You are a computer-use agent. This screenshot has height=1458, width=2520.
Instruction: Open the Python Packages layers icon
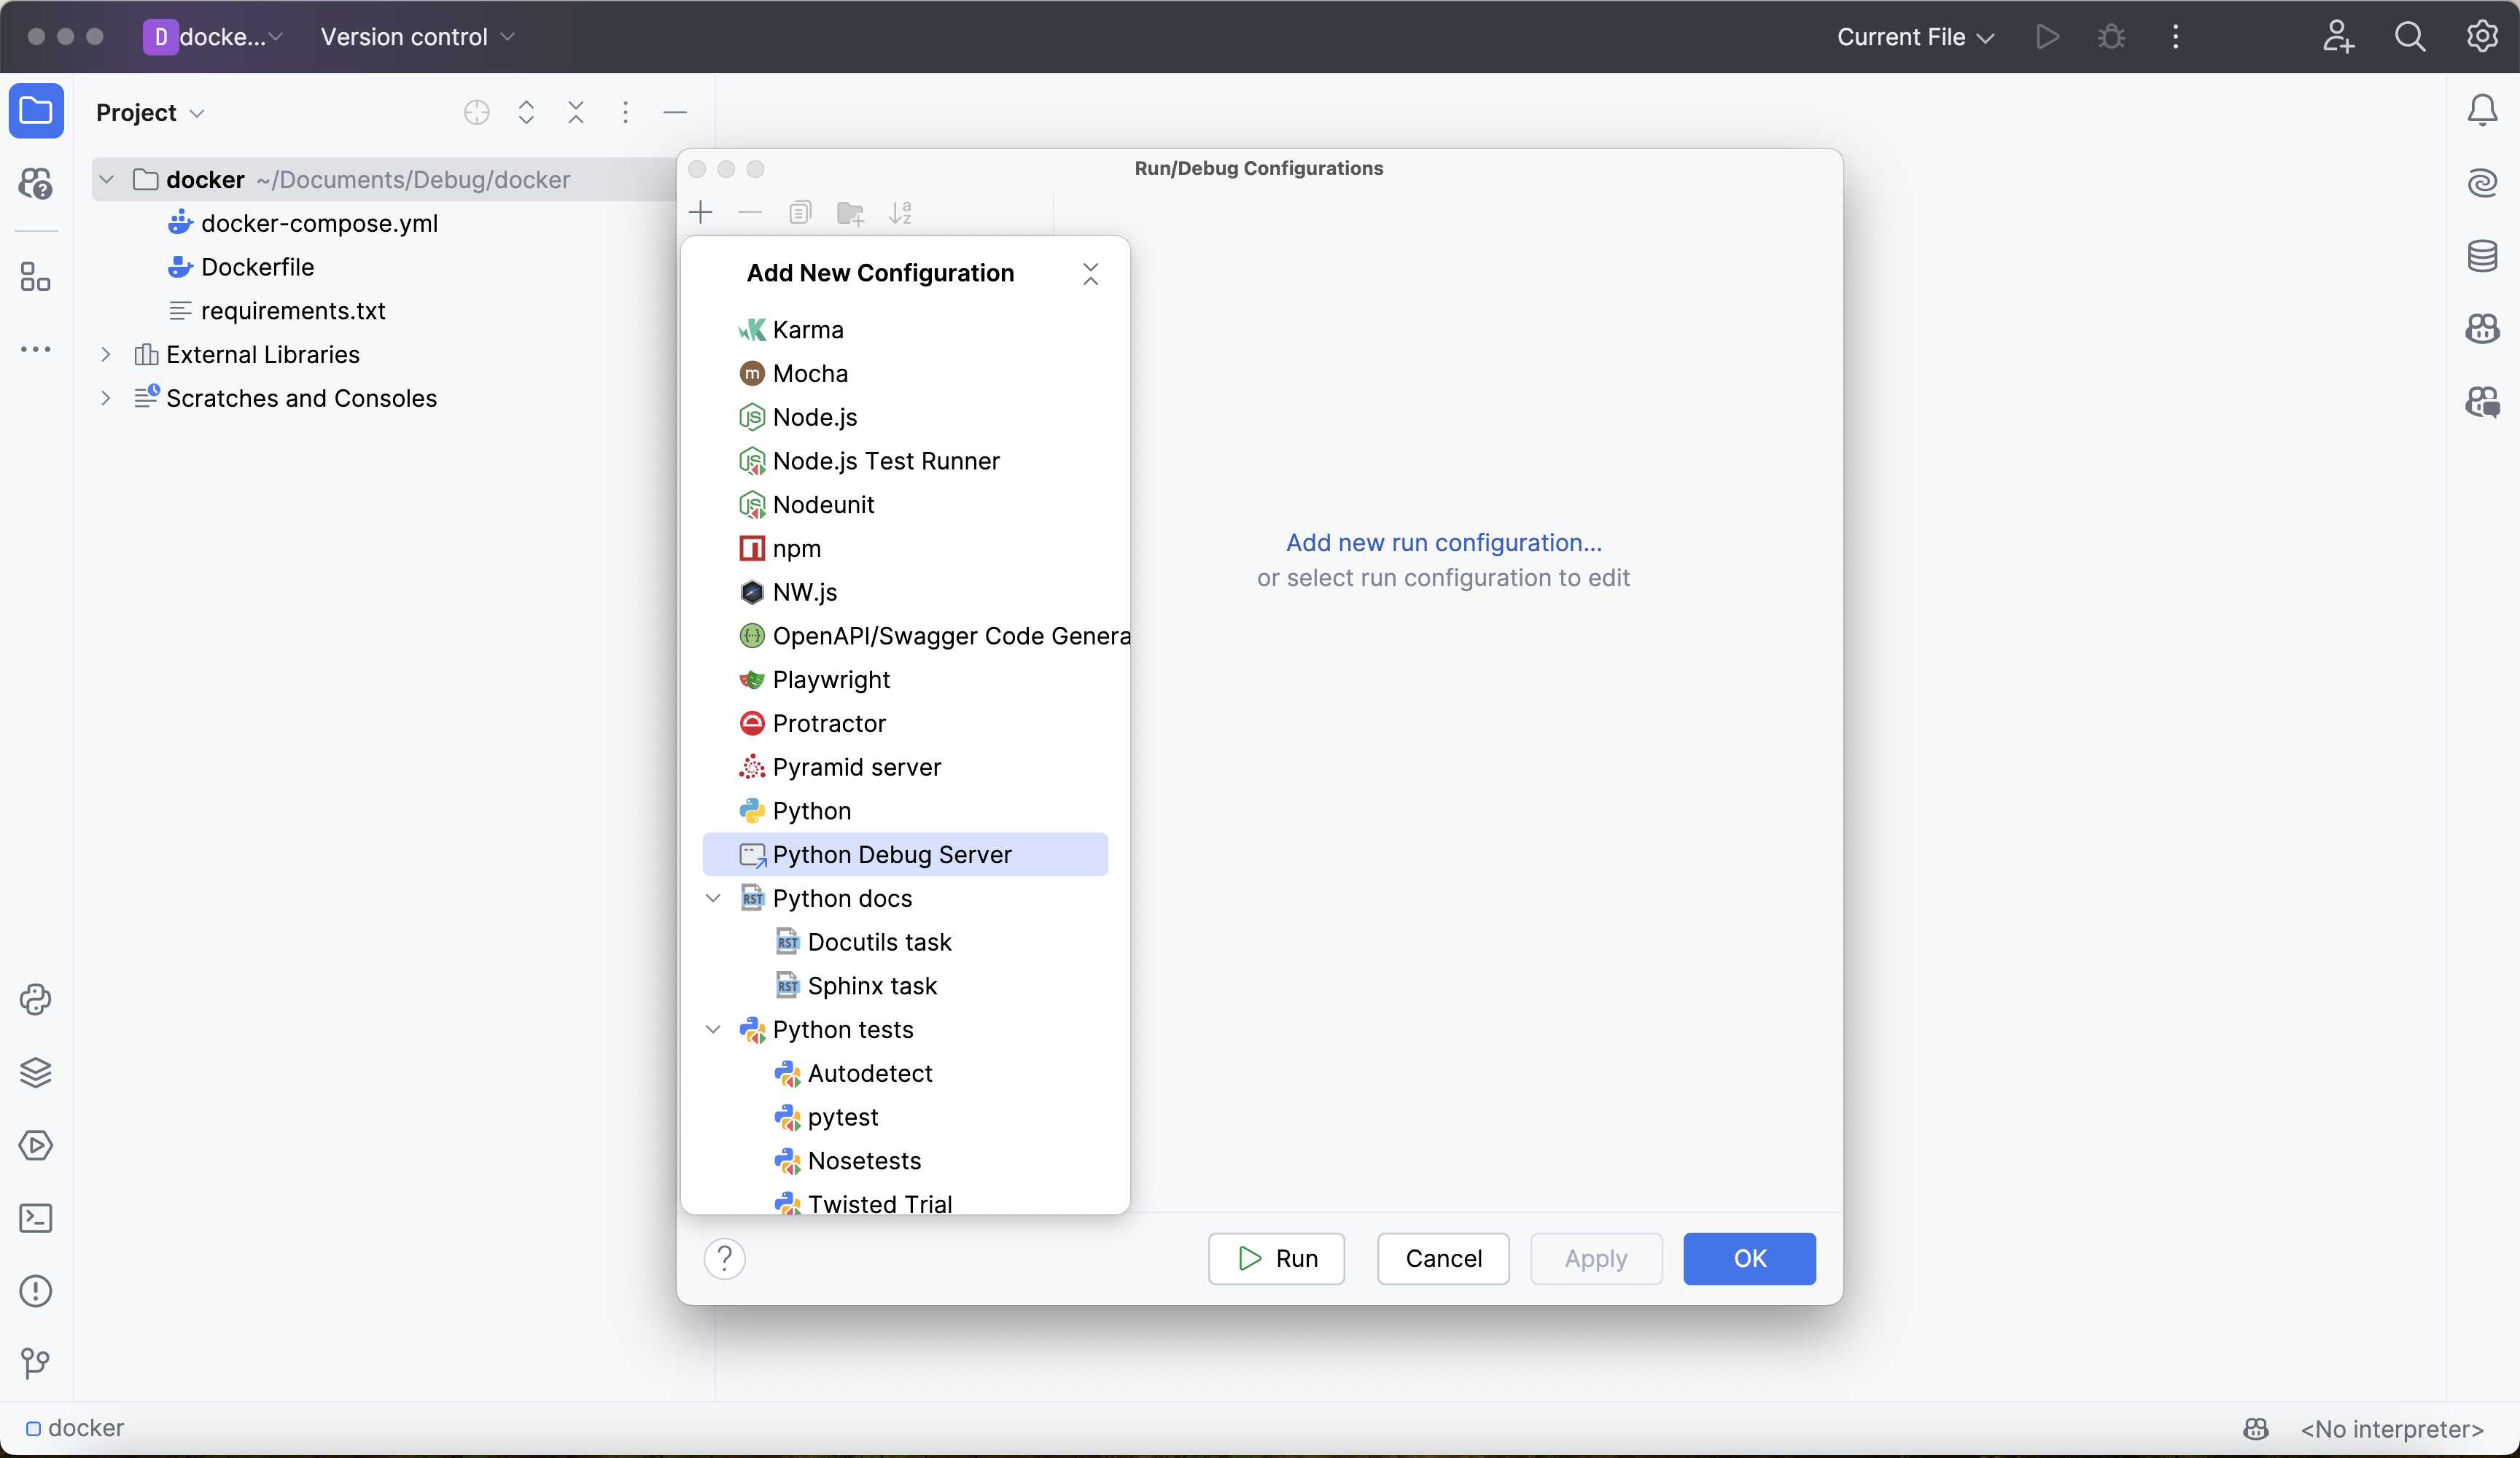point(36,1073)
